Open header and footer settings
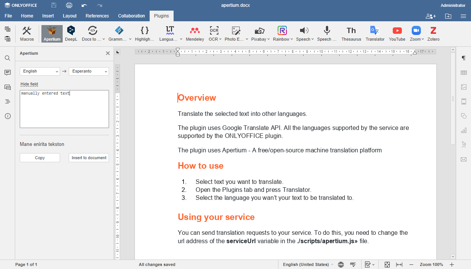 pyautogui.click(x=463, y=101)
